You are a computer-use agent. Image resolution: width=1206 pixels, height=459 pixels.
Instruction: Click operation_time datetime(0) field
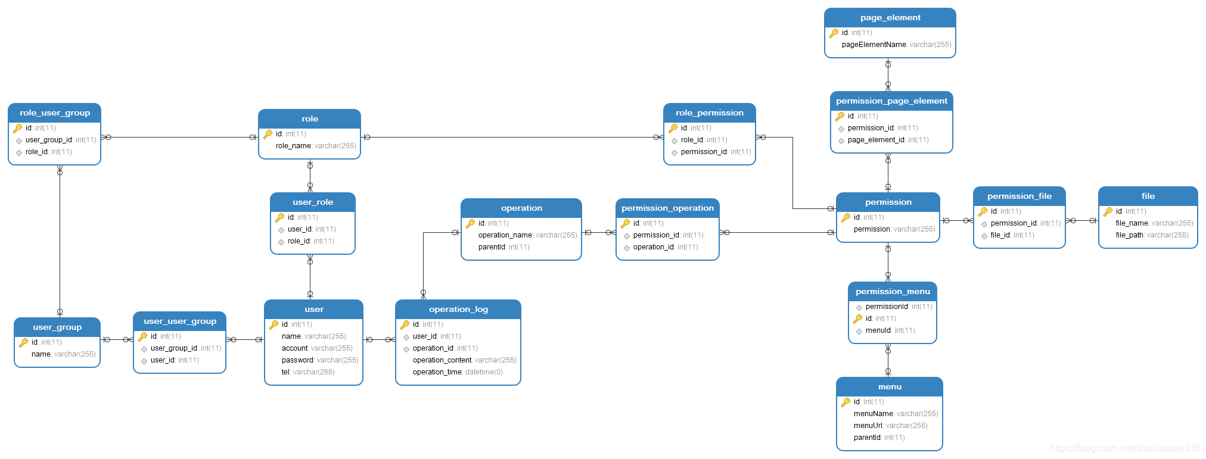tap(458, 372)
